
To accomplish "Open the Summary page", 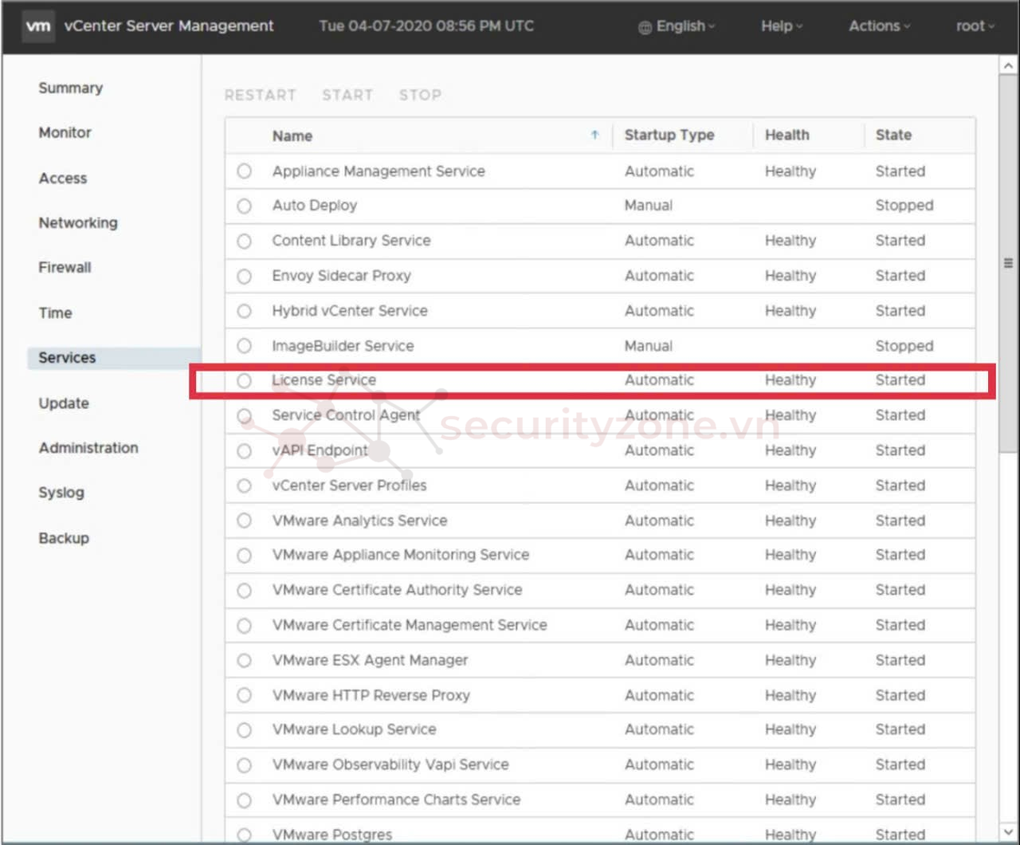I will pos(70,88).
